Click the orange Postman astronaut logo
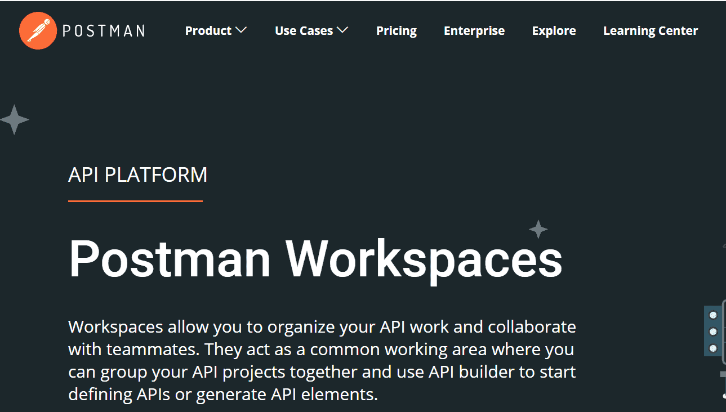The width and height of the screenshot is (726, 412). tap(38, 30)
